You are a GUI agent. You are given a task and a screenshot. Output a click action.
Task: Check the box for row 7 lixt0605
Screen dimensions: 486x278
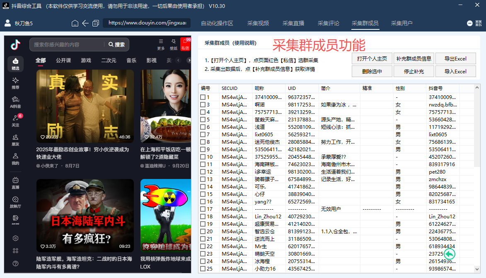pyautogui.click(x=203, y=135)
